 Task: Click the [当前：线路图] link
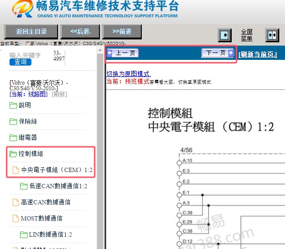pyautogui.click(x=29, y=94)
